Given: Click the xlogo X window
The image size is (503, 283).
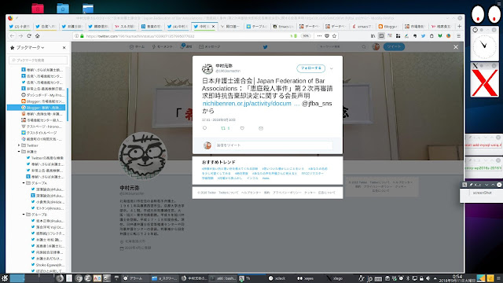Looking at the screenshot, I should 484,82.
